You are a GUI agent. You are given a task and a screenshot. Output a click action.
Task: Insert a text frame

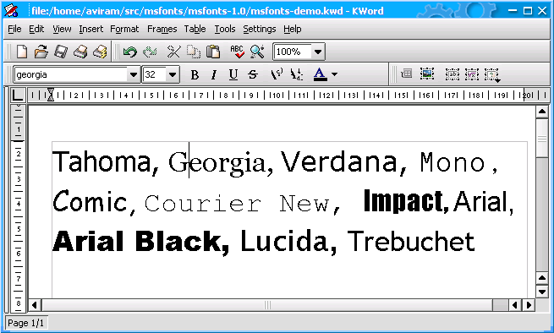[x=453, y=74]
